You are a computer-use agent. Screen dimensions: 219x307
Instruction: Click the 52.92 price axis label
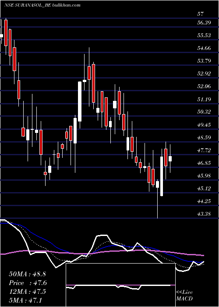(204, 74)
